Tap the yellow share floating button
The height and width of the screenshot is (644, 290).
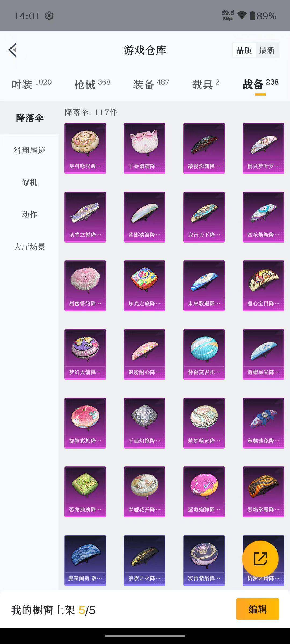[260, 559]
